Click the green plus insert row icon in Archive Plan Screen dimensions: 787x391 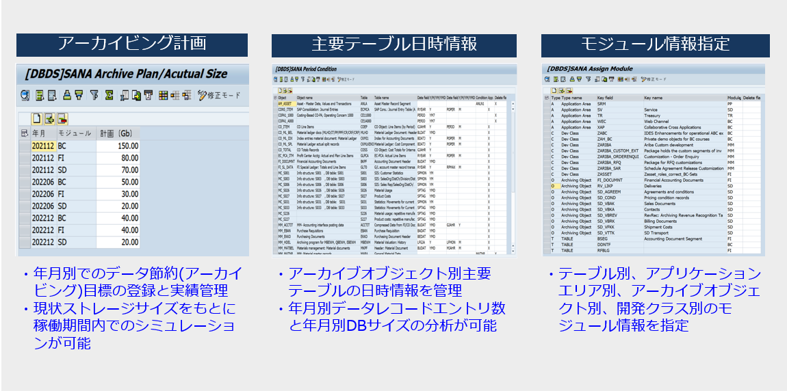coord(49,119)
